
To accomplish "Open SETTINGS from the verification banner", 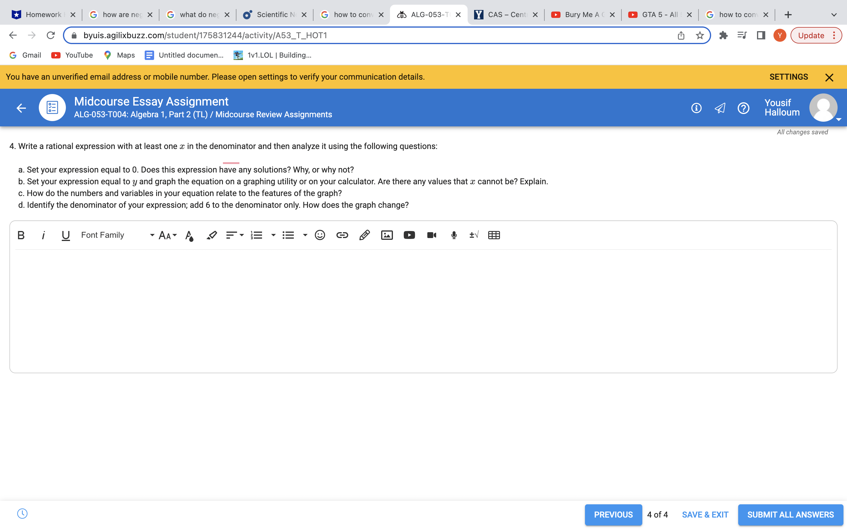I will (x=789, y=77).
